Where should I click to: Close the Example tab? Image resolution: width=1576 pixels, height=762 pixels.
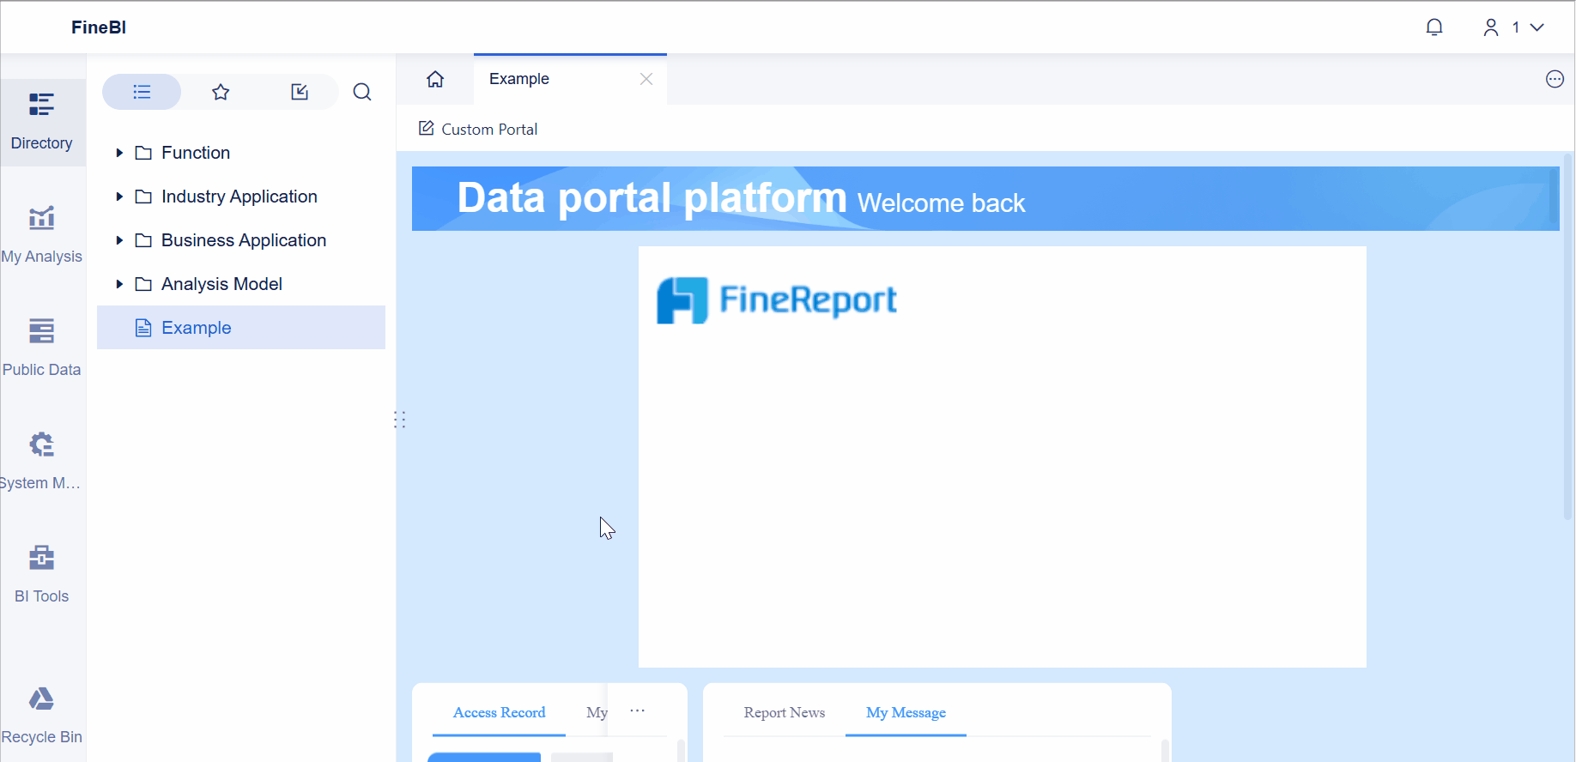(646, 79)
